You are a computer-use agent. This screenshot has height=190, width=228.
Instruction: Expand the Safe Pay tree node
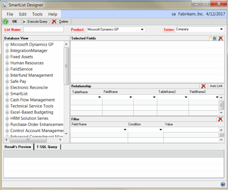click(x=7, y=82)
